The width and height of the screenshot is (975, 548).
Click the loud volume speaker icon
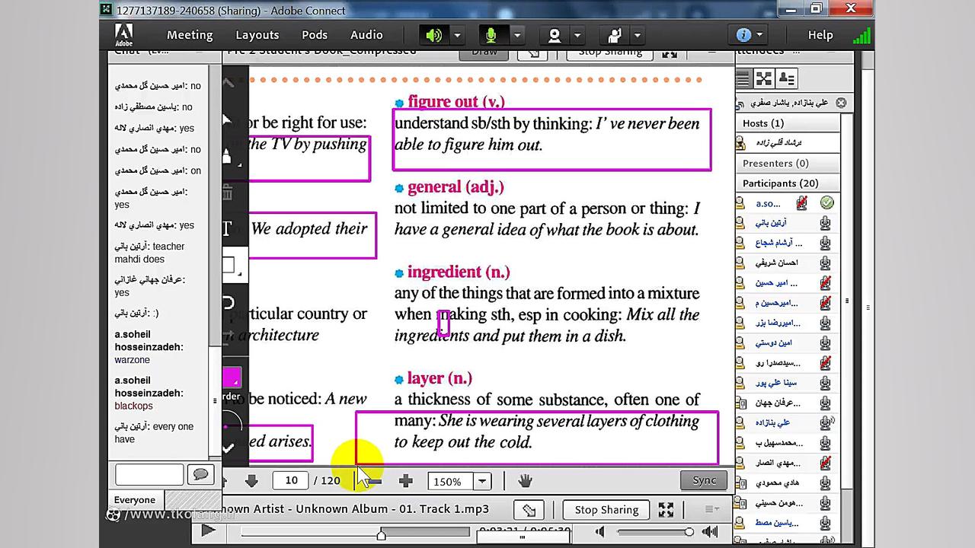710,532
